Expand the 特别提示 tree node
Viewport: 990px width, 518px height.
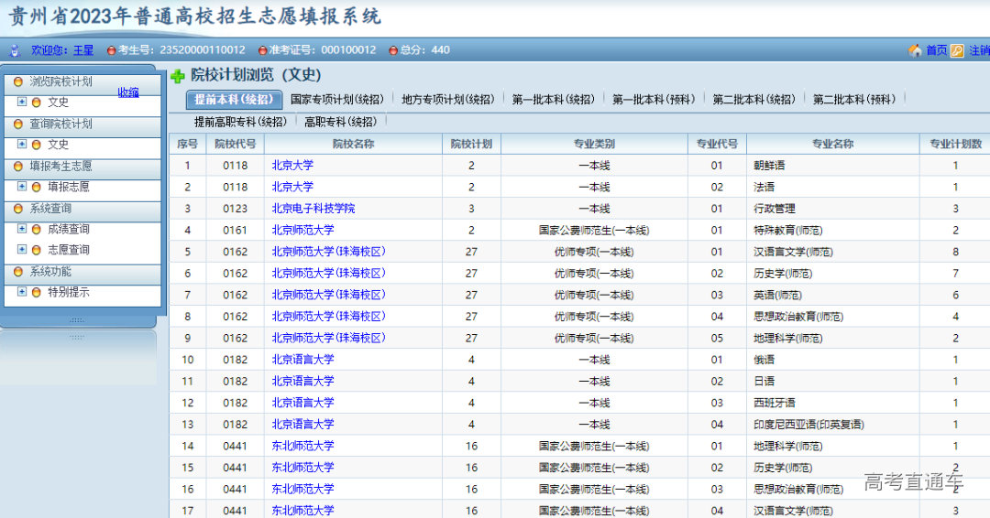click(22, 292)
